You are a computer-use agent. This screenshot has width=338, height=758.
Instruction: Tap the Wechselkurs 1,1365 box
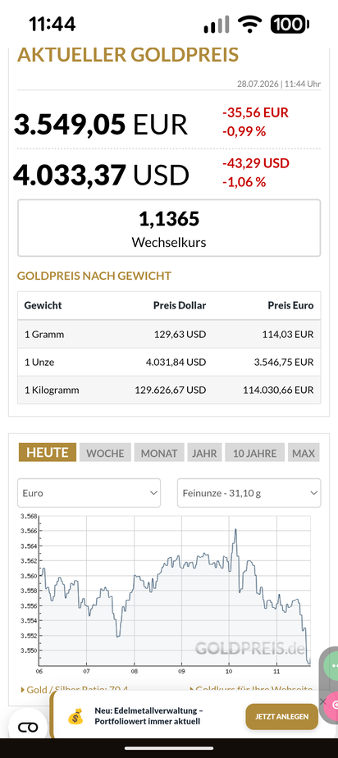[x=169, y=228]
